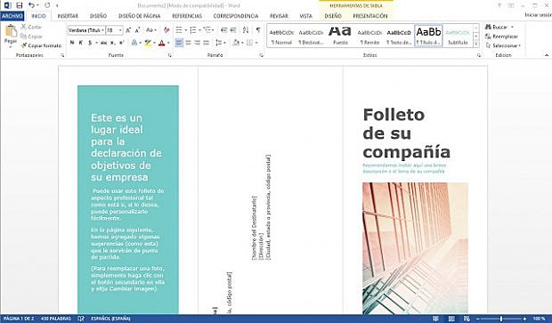
Task: Toggle align right paragraph button
Action: click(x=197, y=43)
